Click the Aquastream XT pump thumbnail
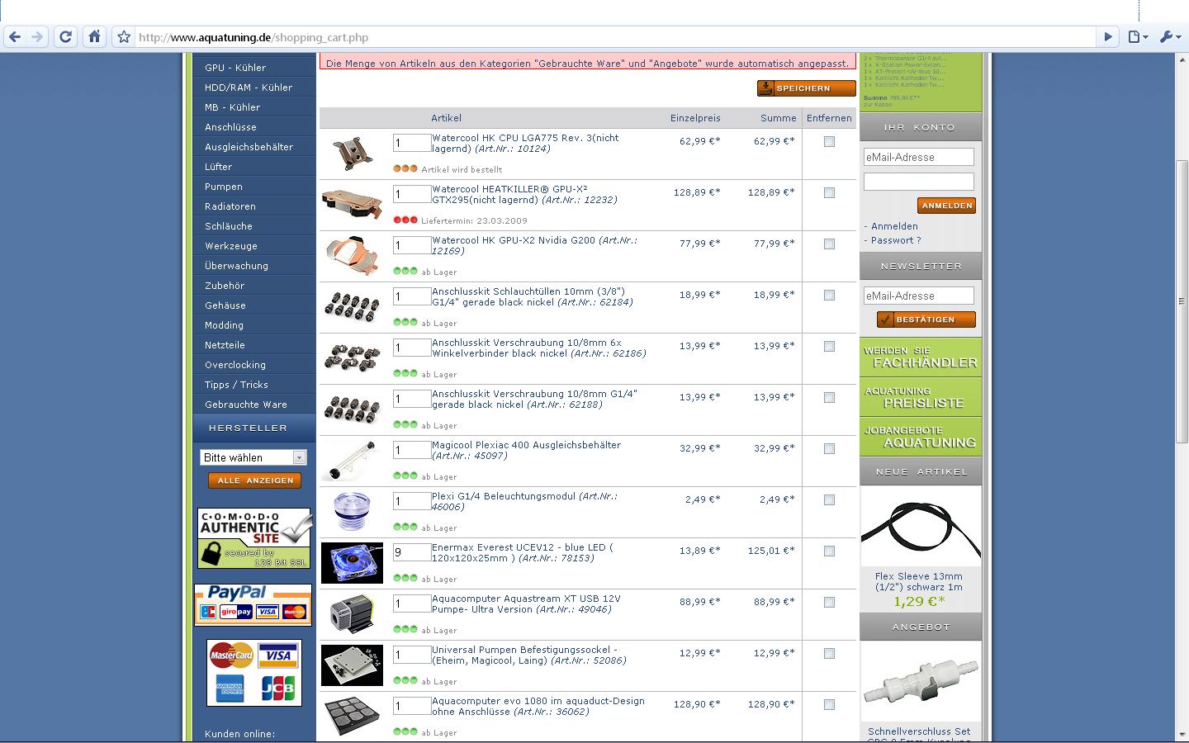 pyautogui.click(x=352, y=614)
